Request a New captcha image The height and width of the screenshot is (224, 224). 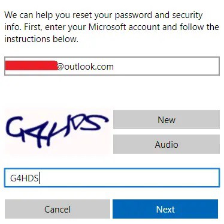click(x=167, y=120)
